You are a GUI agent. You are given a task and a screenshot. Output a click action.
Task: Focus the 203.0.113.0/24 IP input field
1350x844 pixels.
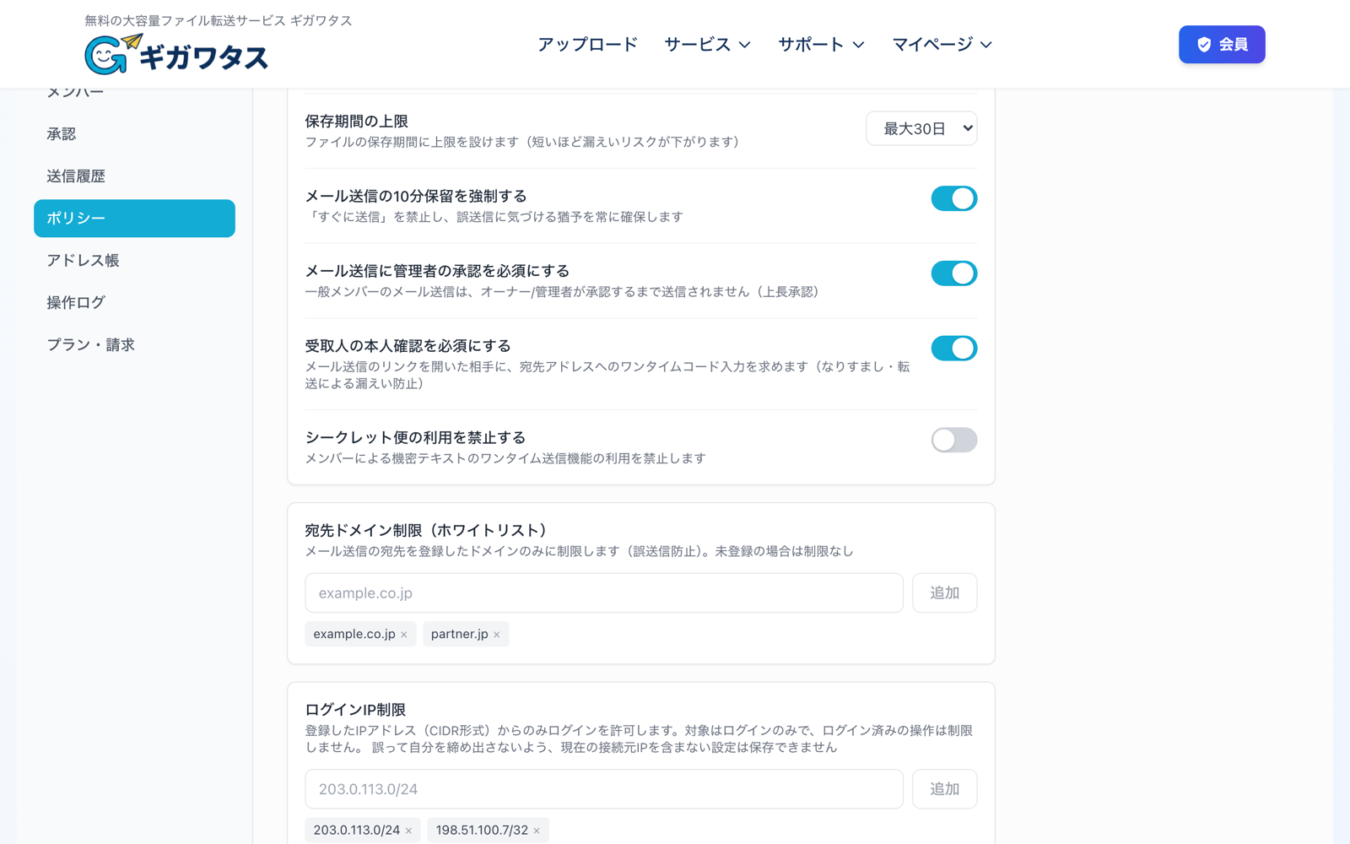[604, 789]
